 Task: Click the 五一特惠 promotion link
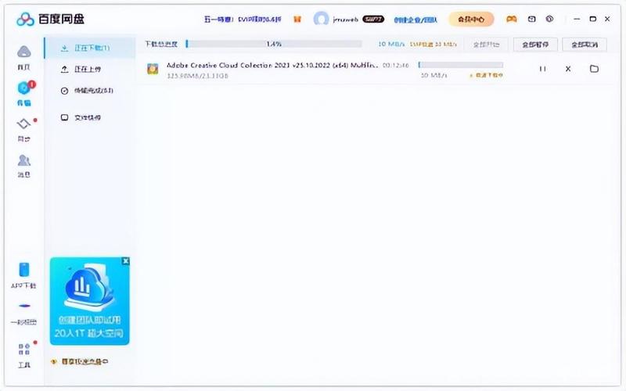tap(243, 19)
